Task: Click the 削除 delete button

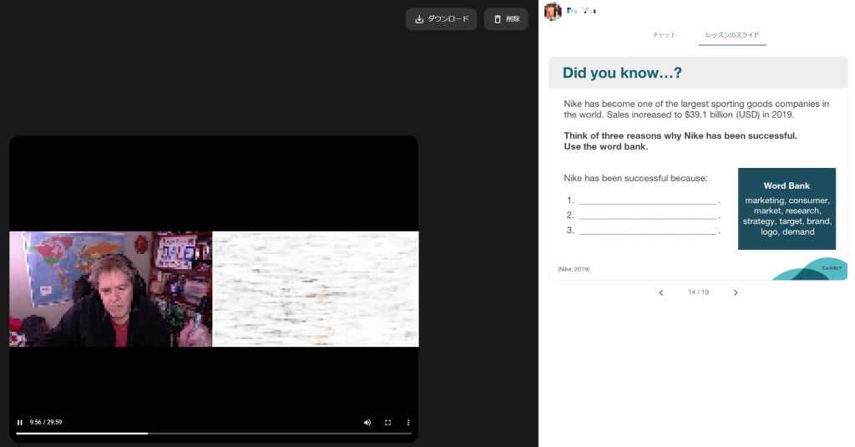Action: 506,19
